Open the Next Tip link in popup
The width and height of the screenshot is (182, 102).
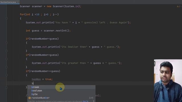click(85, 101)
